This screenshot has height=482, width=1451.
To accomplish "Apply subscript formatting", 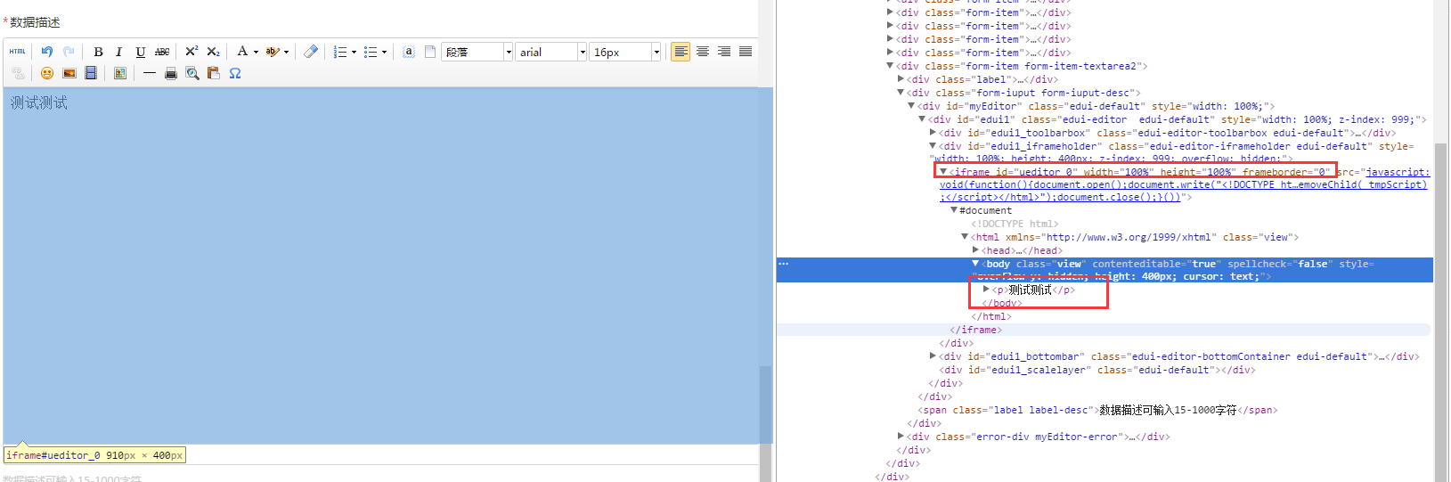I will [x=213, y=52].
